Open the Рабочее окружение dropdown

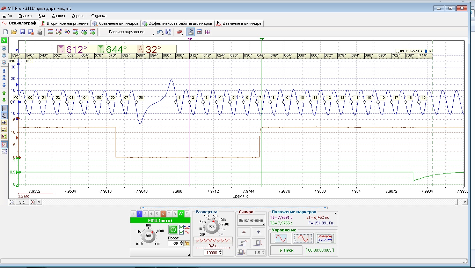tap(127, 32)
